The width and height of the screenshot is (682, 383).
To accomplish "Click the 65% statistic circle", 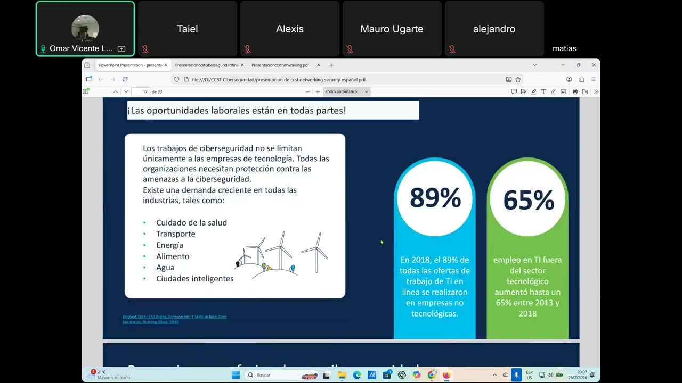I will pos(528,199).
